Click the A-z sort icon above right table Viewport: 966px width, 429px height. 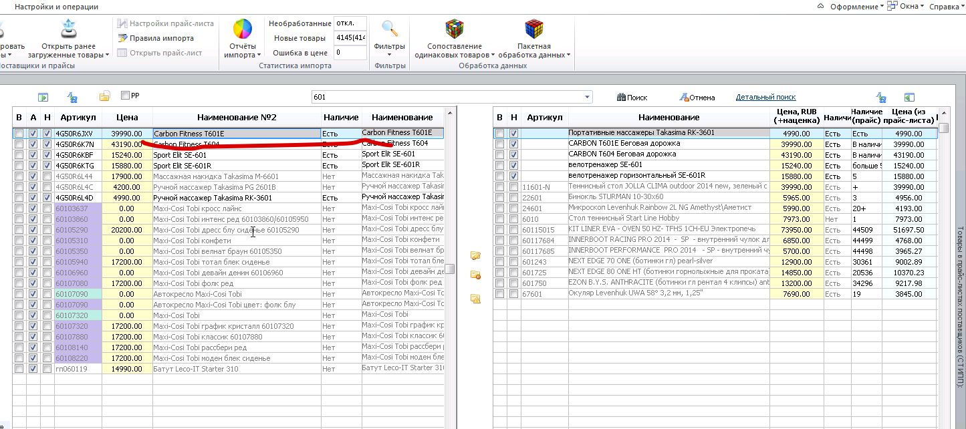pyautogui.click(x=882, y=98)
